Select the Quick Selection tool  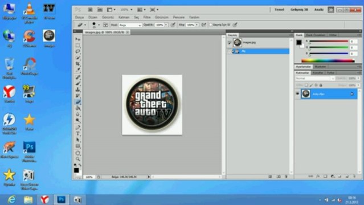click(78, 58)
